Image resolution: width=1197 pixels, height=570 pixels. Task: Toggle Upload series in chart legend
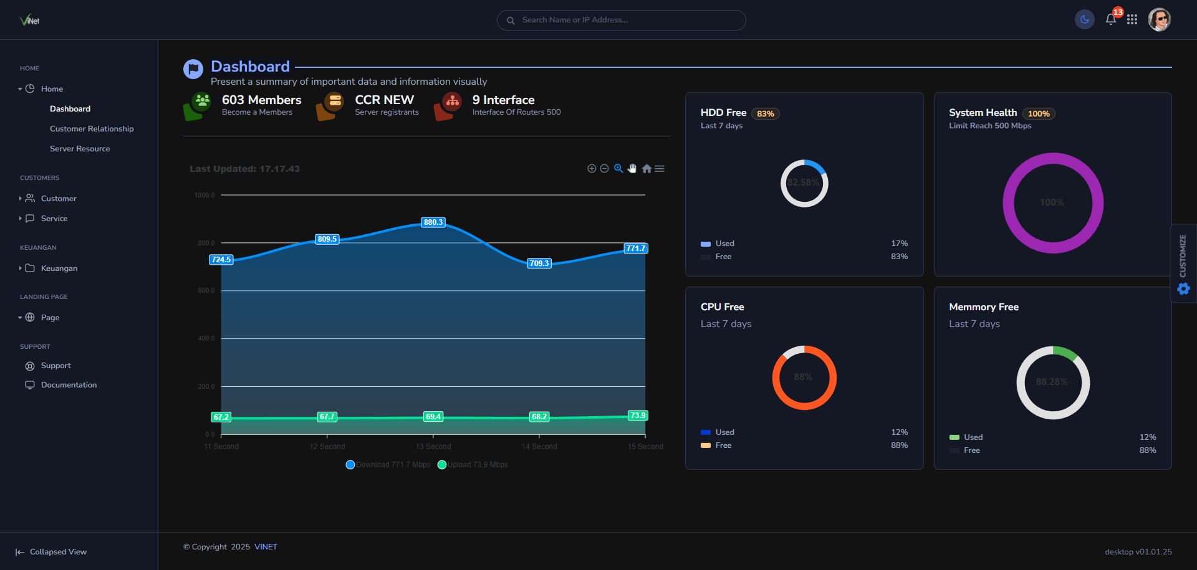click(473, 465)
